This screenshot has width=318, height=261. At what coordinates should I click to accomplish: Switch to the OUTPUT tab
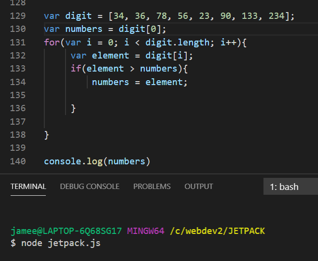[x=199, y=187]
